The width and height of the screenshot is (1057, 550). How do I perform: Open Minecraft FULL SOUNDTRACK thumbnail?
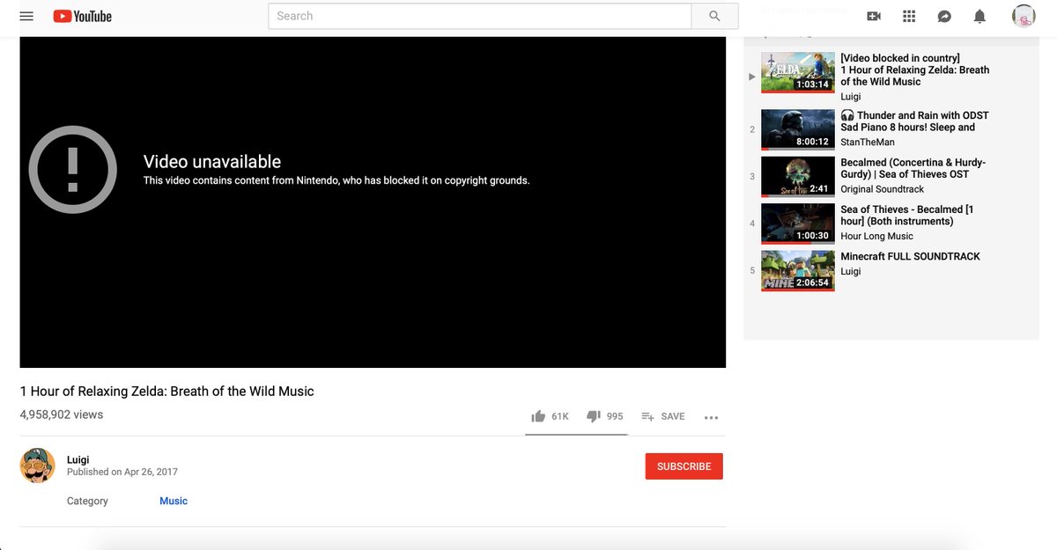797,271
